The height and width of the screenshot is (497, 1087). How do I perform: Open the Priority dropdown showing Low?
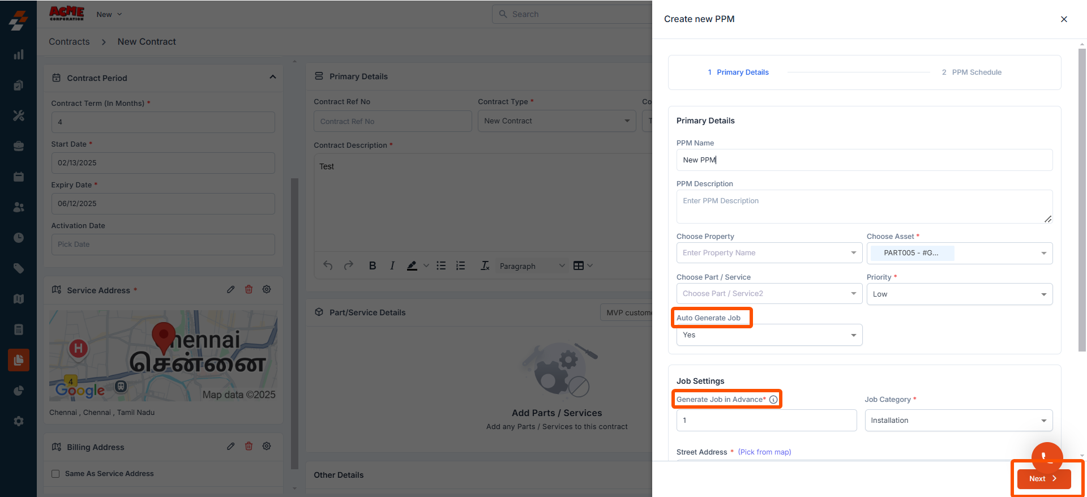tap(959, 294)
